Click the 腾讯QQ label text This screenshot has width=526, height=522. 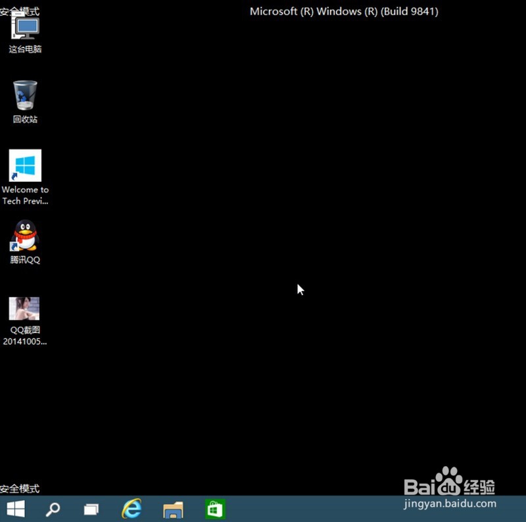[25, 259]
